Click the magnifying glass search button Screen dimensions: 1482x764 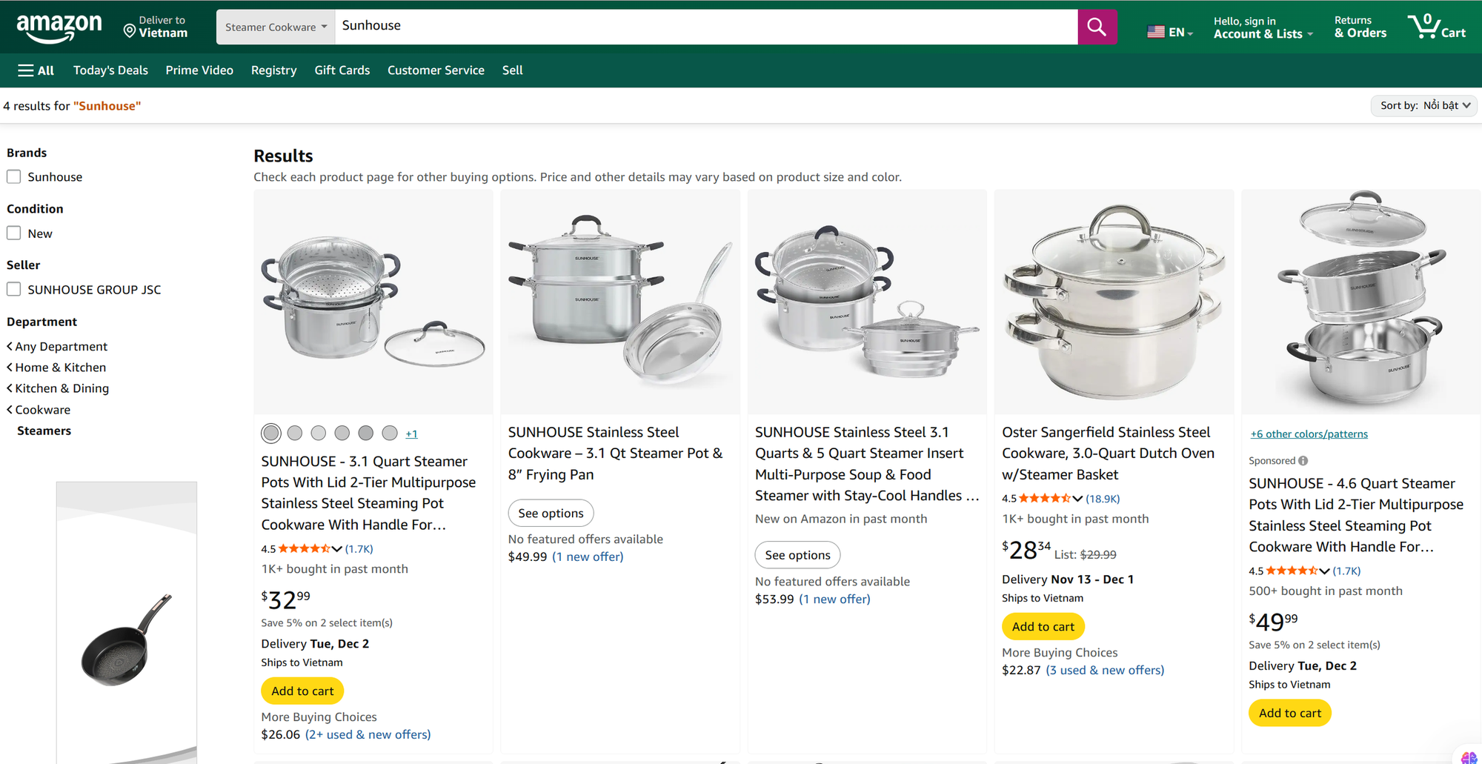click(x=1097, y=27)
